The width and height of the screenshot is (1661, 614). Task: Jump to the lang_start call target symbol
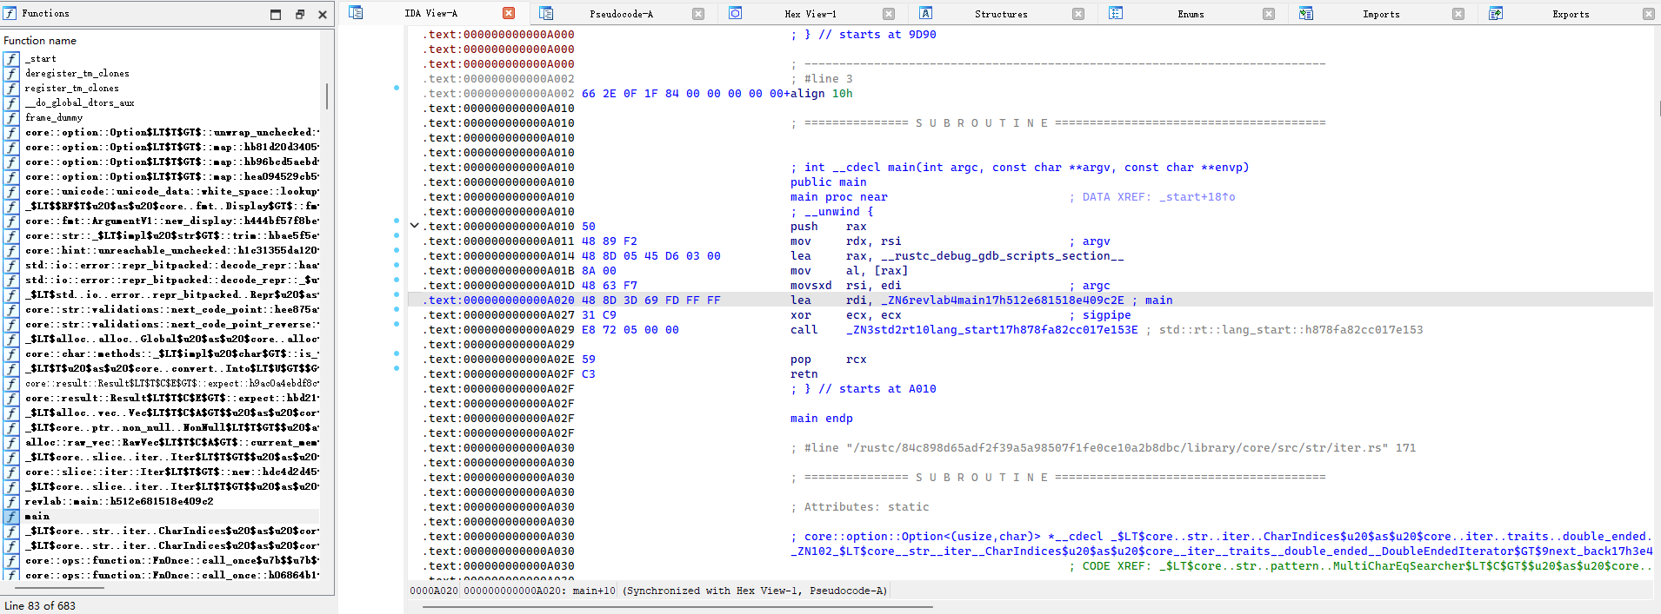[991, 330]
